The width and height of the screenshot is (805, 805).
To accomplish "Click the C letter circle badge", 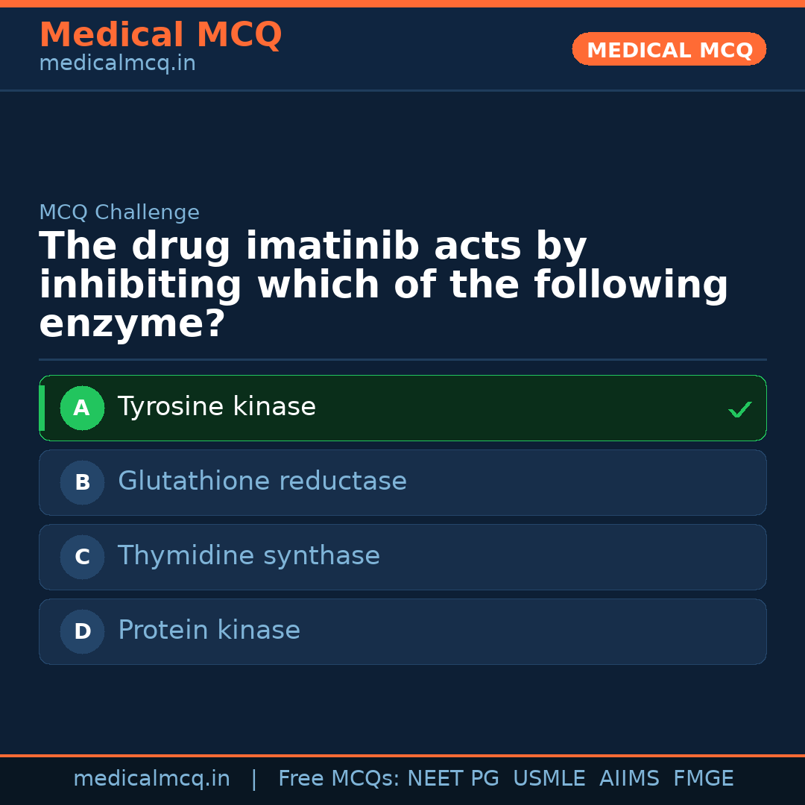I will pyautogui.click(x=82, y=557).
